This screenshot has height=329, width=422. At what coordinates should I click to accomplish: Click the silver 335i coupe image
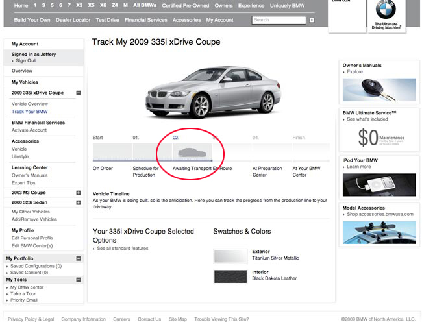point(213,91)
